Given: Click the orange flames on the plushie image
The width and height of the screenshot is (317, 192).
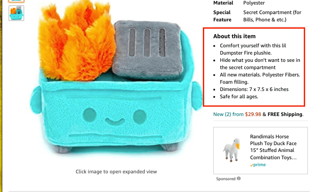Looking at the screenshot, I should tap(77, 40).
